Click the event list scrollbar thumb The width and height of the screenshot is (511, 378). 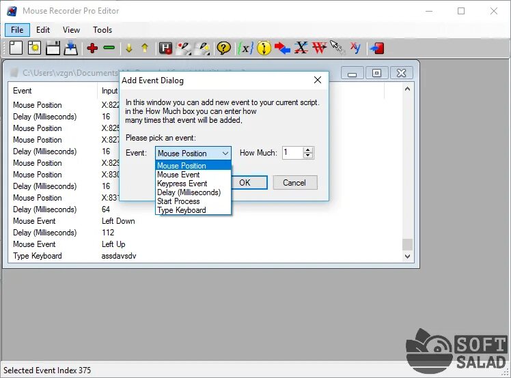(x=407, y=244)
